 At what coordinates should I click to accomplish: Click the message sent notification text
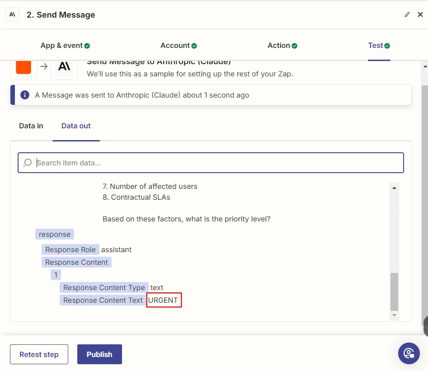click(142, 95)
